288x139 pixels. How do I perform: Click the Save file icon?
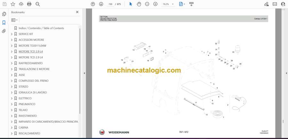pyautogui.click(x=4, y=4)
